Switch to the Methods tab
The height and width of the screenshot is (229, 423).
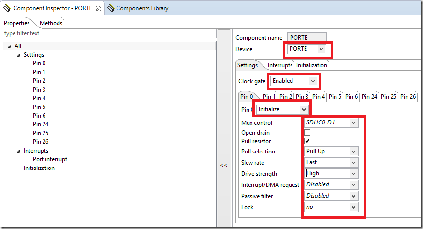pyautogui.click(x=51, y=23)
